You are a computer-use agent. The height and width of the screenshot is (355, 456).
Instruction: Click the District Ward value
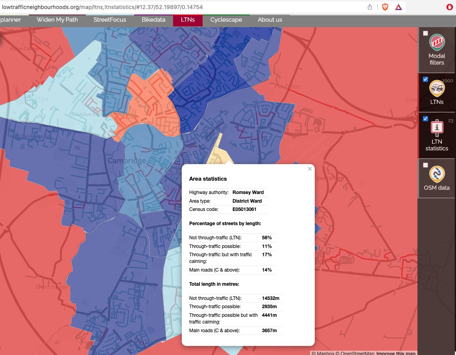247,201
